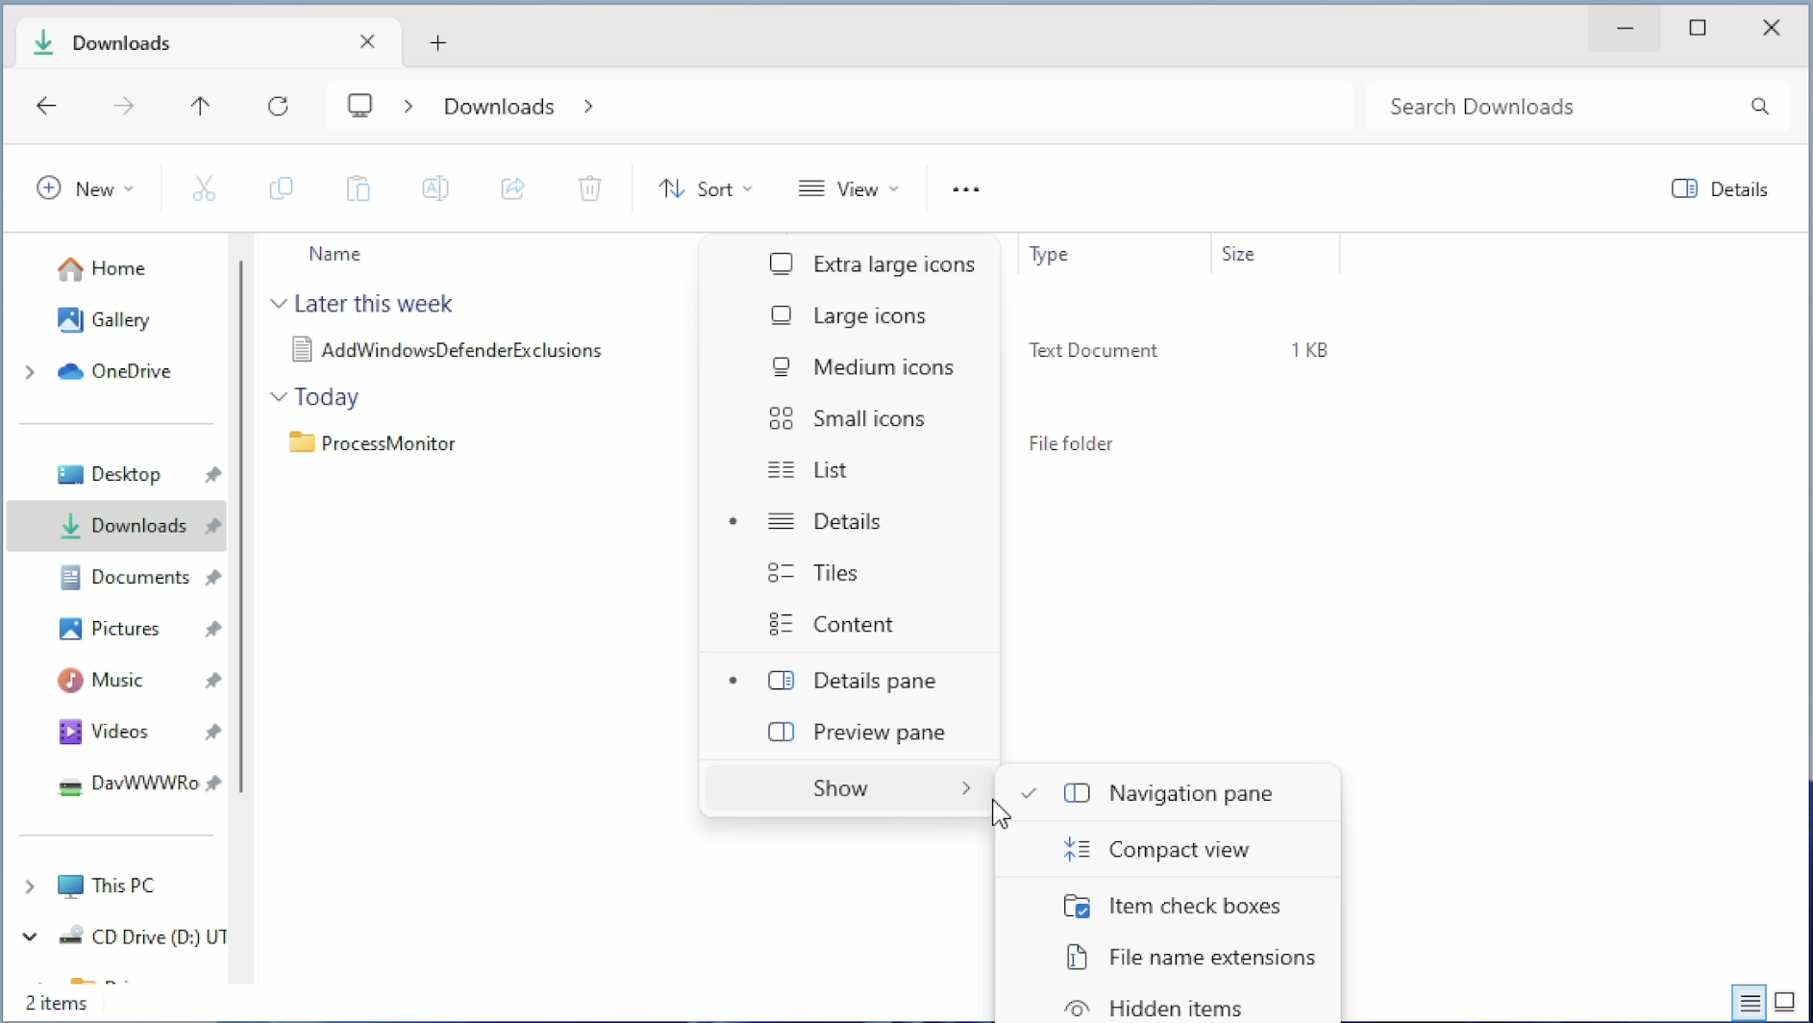This screenshot has height=1023, width=1813.
Task: Click the New button
Action: 85,188
